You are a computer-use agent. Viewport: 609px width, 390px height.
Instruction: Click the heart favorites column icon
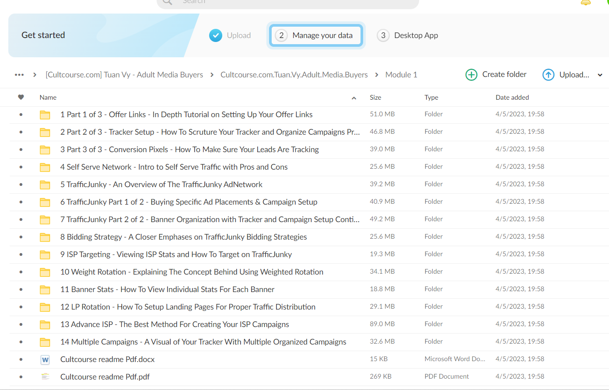pyautogui.click(x=21, y=97)
